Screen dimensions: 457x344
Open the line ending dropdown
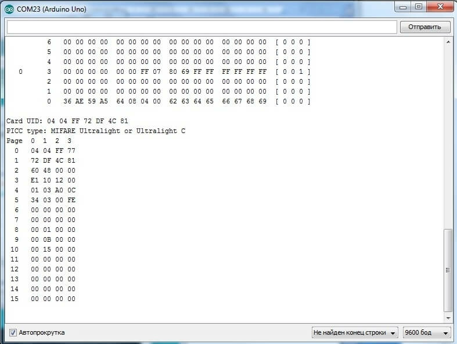[355, 332]
